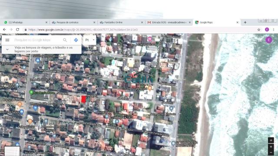The height and width of the screenshot is (156, 278).
Task: Expand the travel times panel chevron
Action: (7, 49)
